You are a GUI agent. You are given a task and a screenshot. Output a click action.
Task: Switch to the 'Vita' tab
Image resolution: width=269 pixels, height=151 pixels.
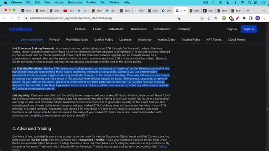(139, 10)
